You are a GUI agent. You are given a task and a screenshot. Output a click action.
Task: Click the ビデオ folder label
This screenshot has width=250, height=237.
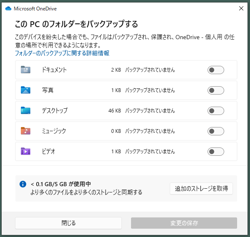[49, 151]
